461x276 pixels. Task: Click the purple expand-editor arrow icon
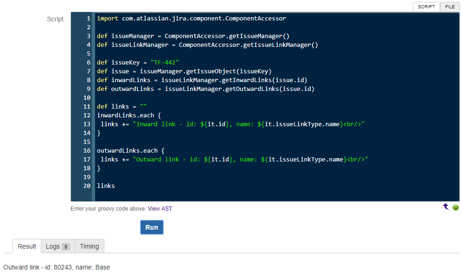tap(446, 206)
